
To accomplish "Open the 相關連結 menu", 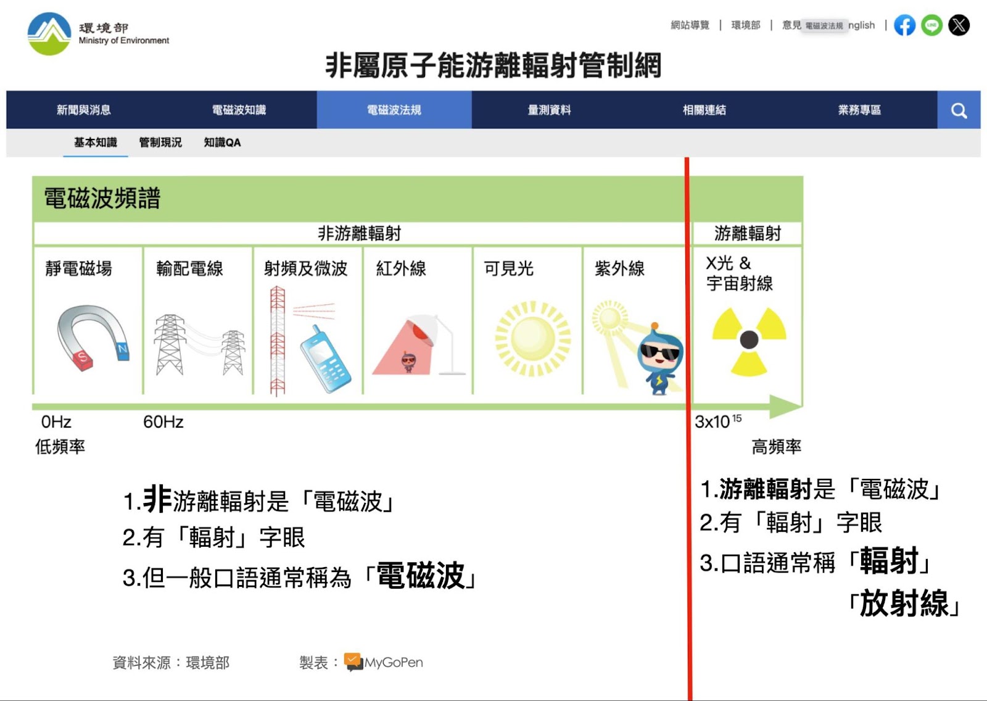I will tap(704, 110).
